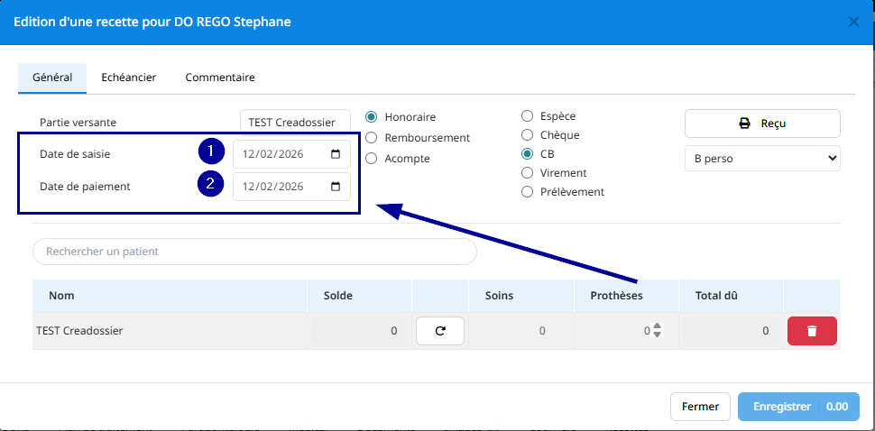Open the Commentaire tab
The width and height of the screenshot is (875, 431).
pos(220,78)
